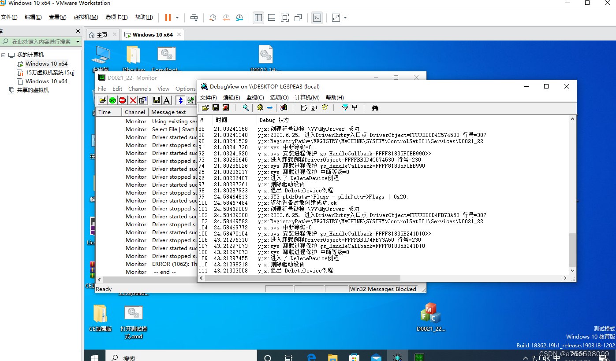This screenshot has width=616, height=361.
Task: Click the Font 'A' icon in Monitor toolbar
Action: (167, 100)
